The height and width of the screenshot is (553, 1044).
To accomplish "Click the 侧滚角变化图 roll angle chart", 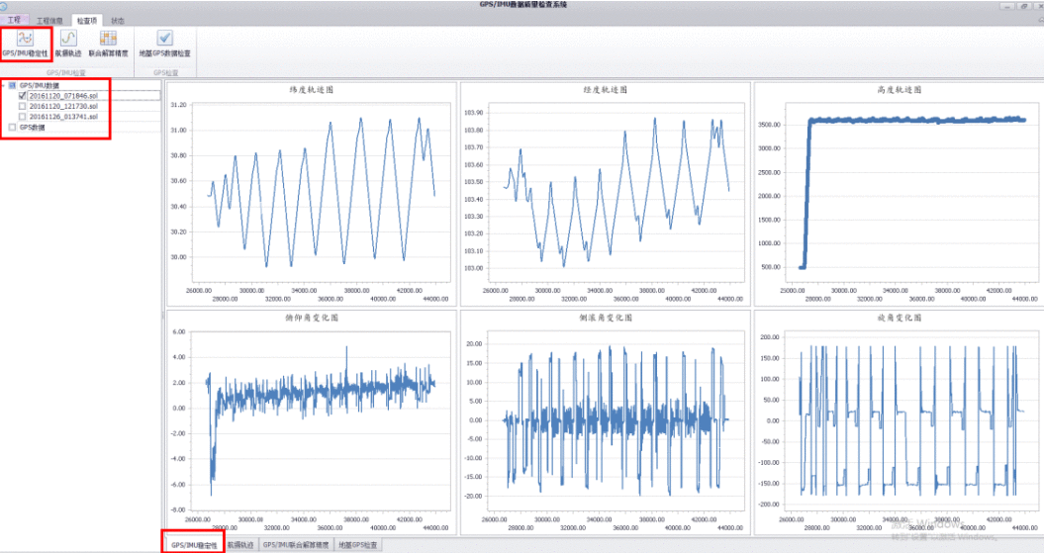I will 606,422.
